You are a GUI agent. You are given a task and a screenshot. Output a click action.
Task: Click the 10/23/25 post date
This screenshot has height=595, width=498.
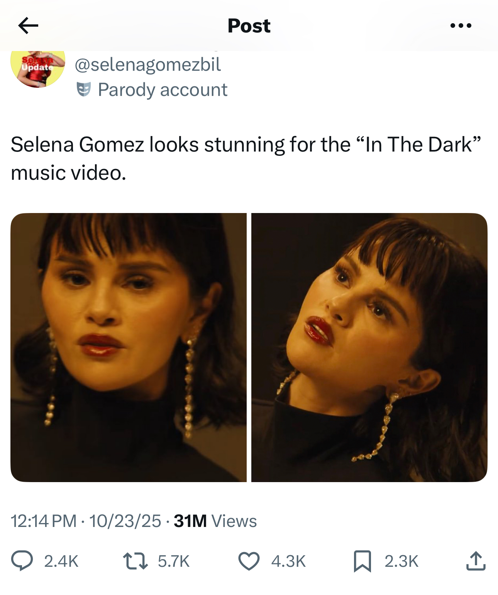[x=125, y=521]
